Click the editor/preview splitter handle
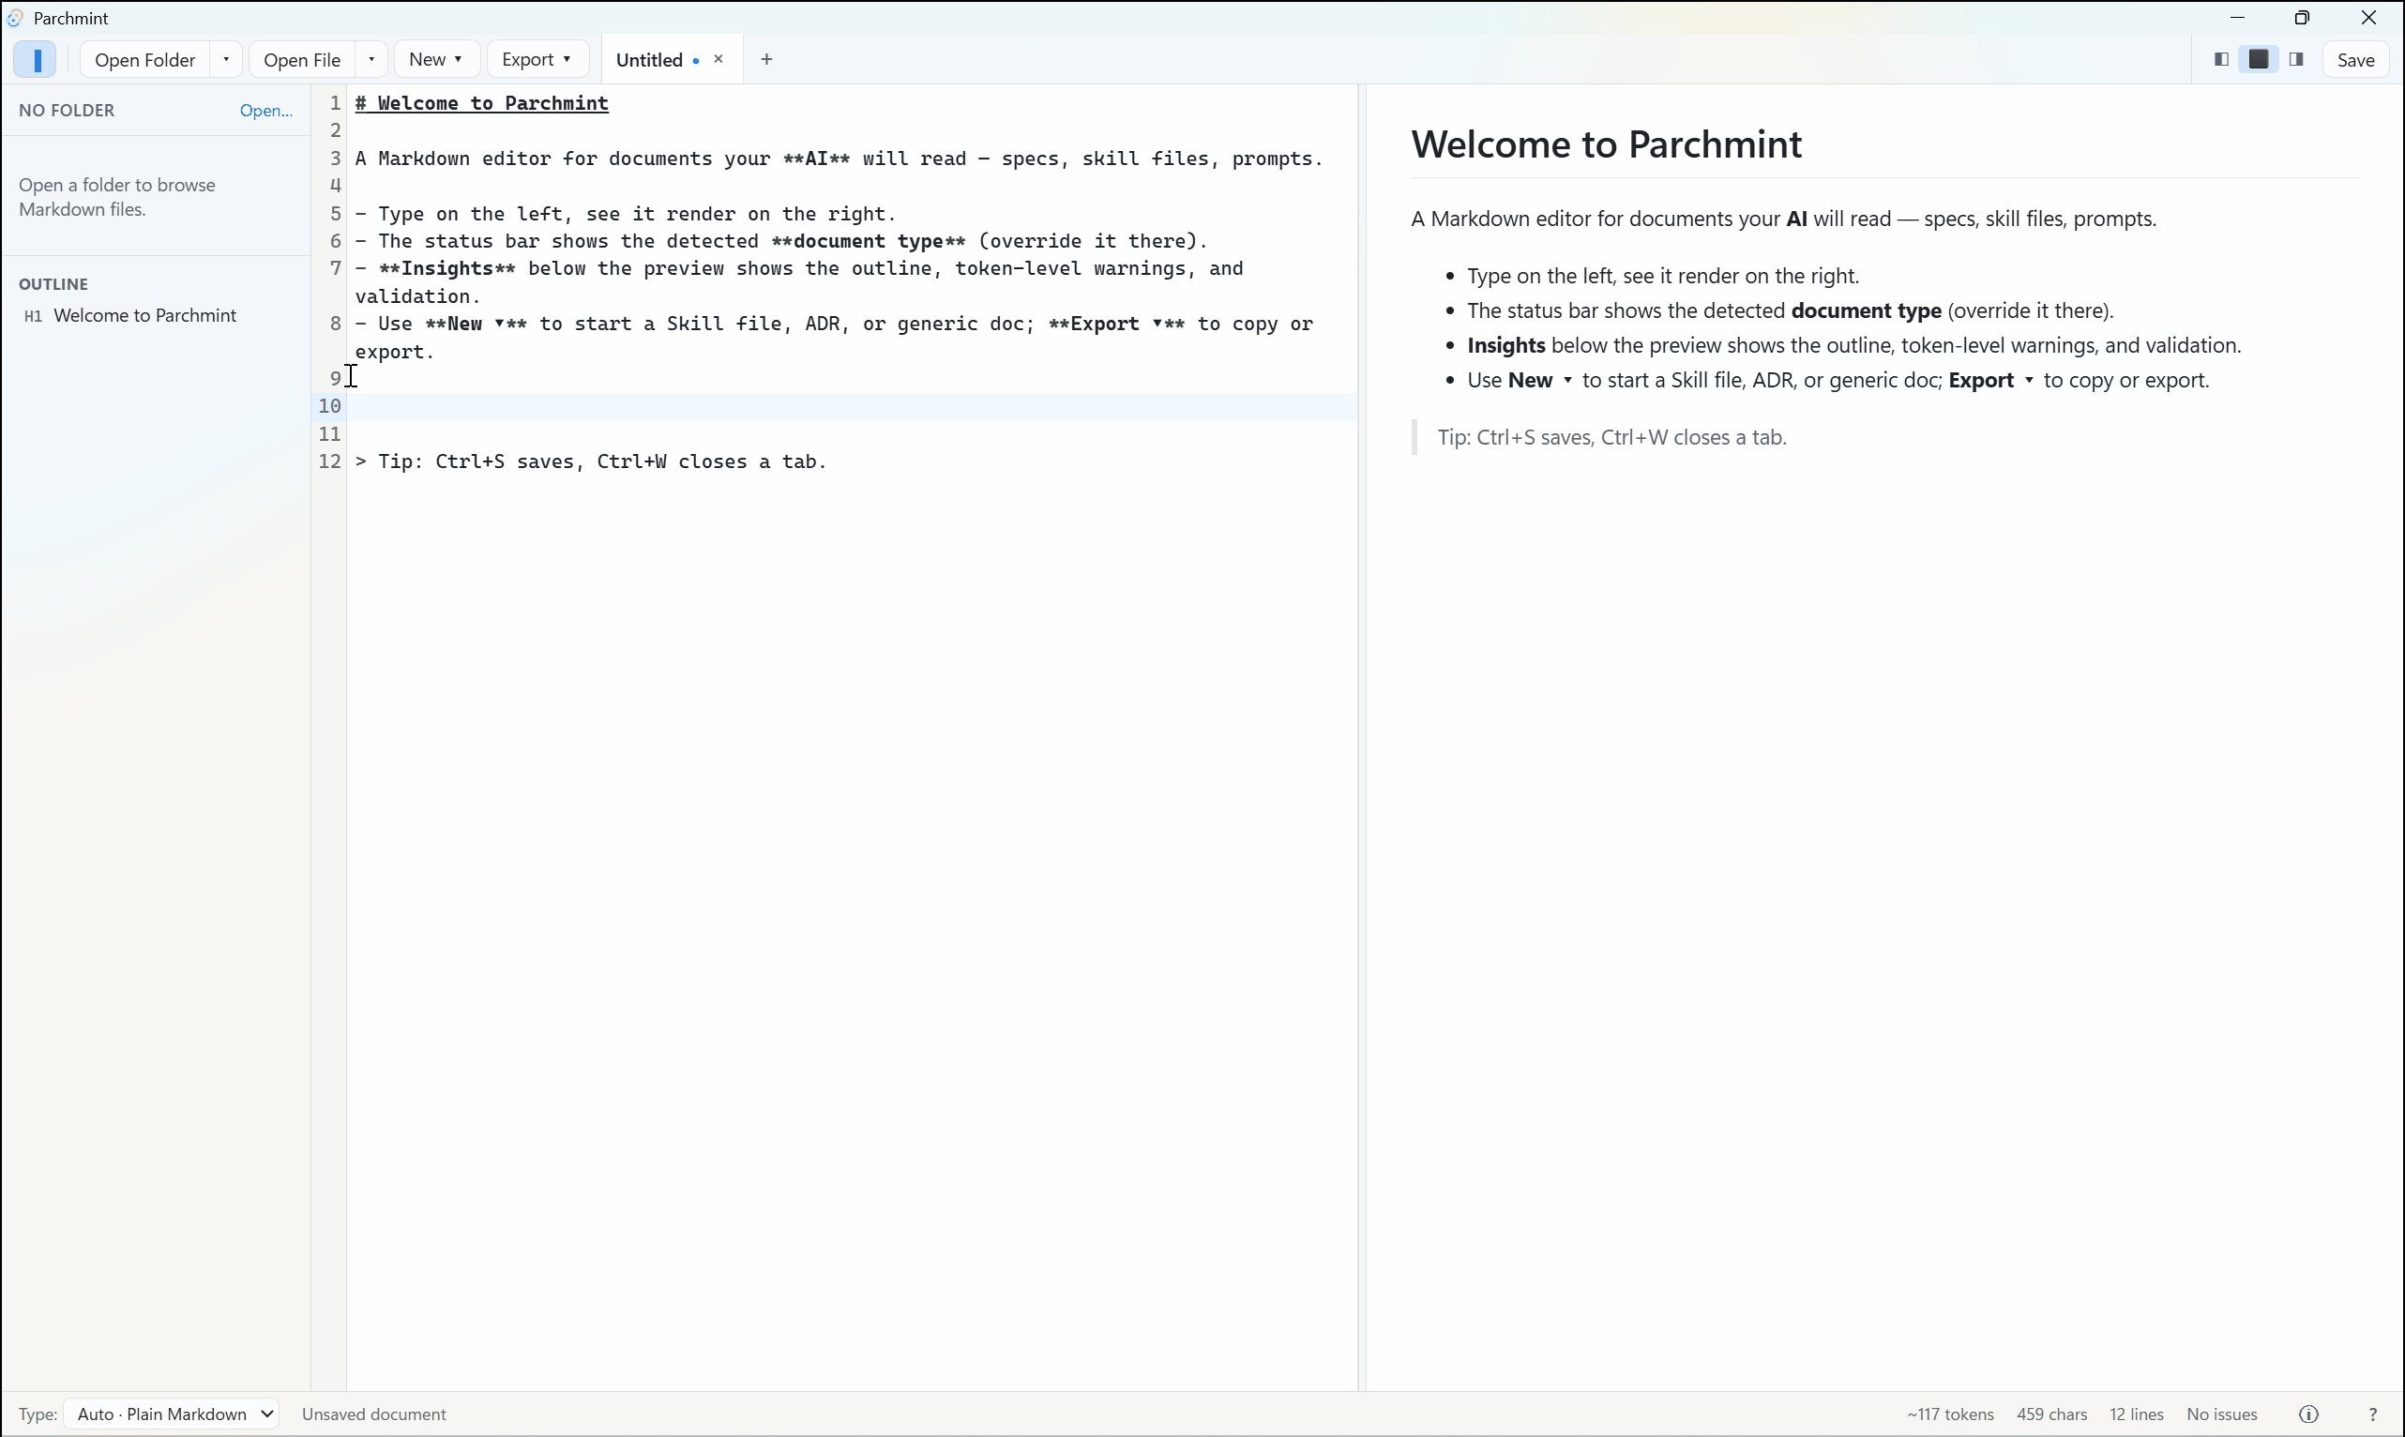 tap(1362, 738)
